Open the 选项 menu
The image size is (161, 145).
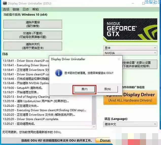[6, 9]
